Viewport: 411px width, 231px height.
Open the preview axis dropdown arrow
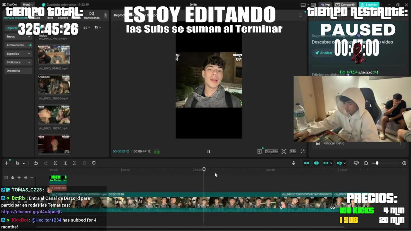point(345,163)
